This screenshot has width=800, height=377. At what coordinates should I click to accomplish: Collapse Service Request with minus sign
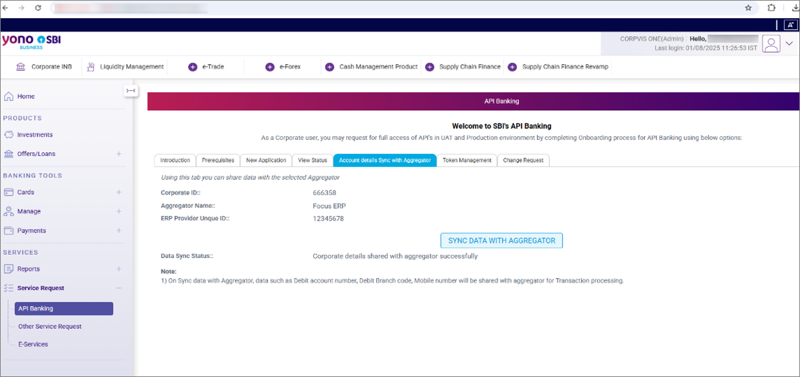pyautogui.click(x=118, y=288)
